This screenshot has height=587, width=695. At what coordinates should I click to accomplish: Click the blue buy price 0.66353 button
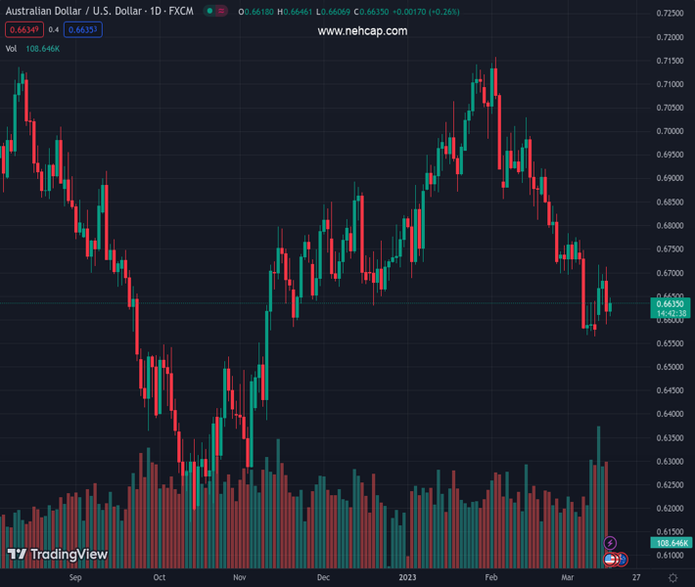pos(83,29)
